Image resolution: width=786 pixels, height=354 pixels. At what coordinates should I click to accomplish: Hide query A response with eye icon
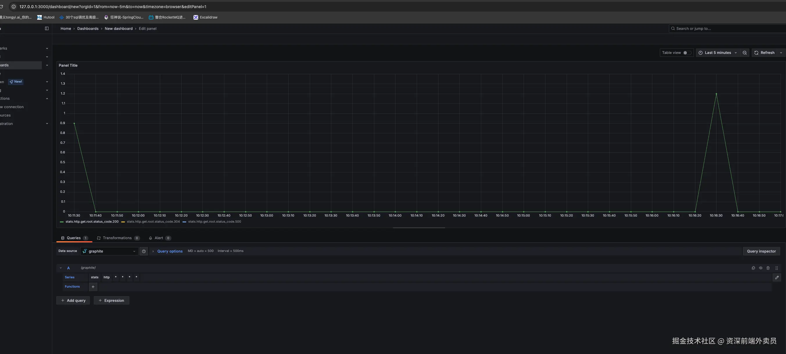[760, 268]
